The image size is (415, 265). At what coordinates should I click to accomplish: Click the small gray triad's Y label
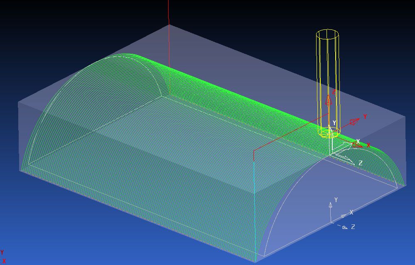(336, 200)
